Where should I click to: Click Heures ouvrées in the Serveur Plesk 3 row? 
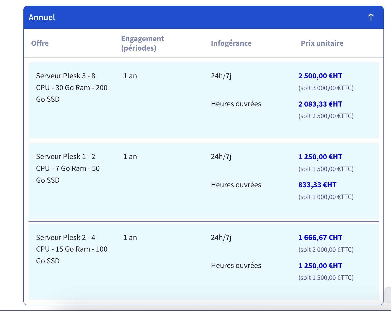tap(236, 104)
